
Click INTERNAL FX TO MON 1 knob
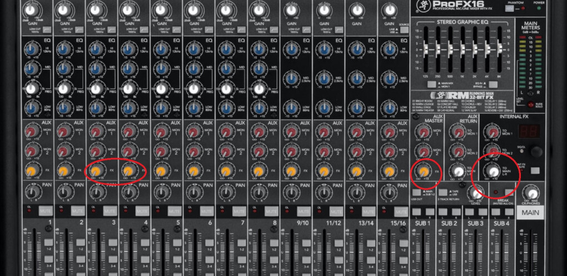[493, 132]
